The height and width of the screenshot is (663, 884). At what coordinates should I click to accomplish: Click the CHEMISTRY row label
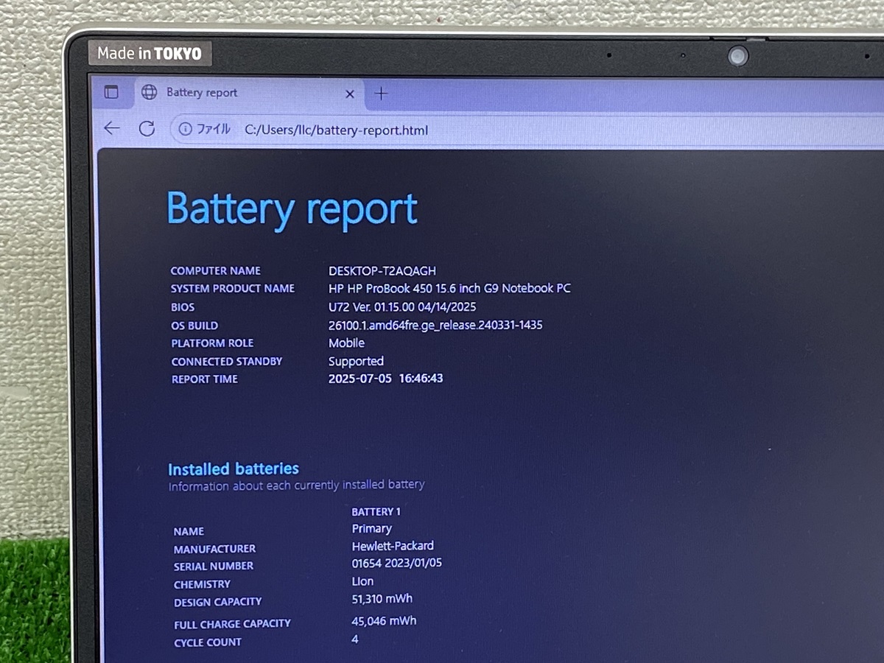[x=202, y=584]
